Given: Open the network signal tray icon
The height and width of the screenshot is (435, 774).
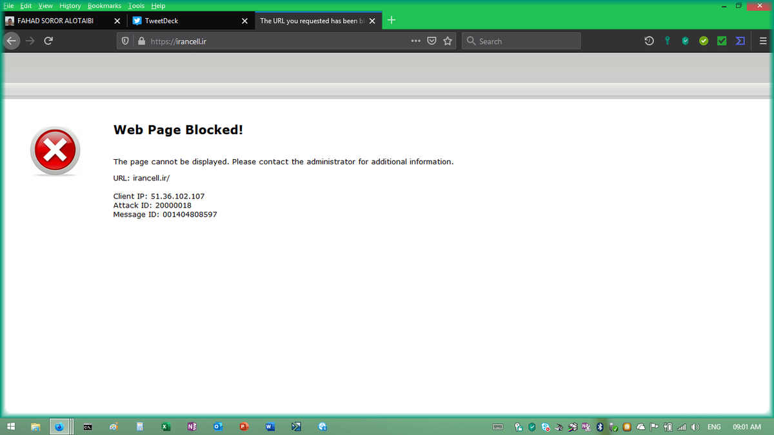Looking at the screenshot, I should pyautogui.click(x=682, y=427).
